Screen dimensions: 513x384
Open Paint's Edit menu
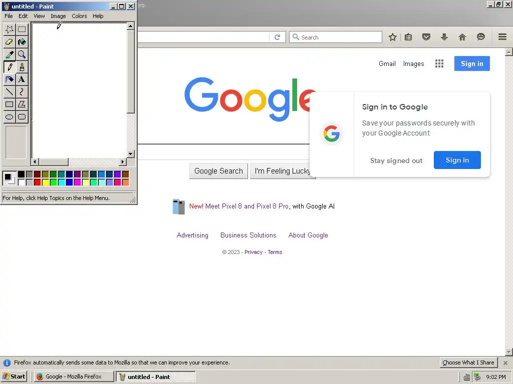tap(23, 16)
